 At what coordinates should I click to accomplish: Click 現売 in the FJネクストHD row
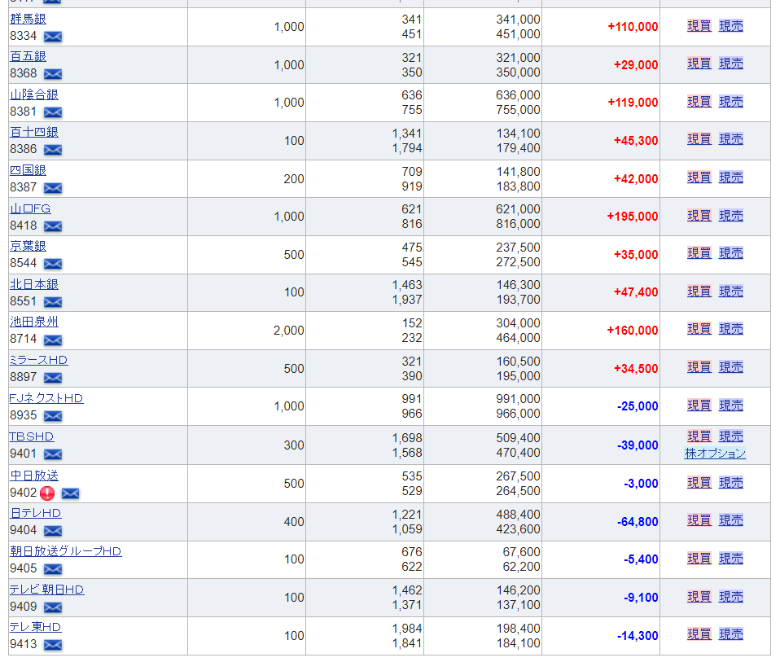point(731,406)
